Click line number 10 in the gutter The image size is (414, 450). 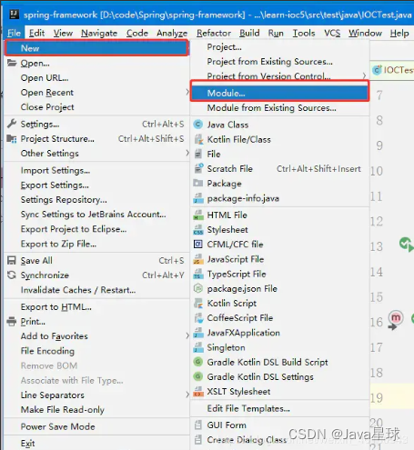pos(377,171)
